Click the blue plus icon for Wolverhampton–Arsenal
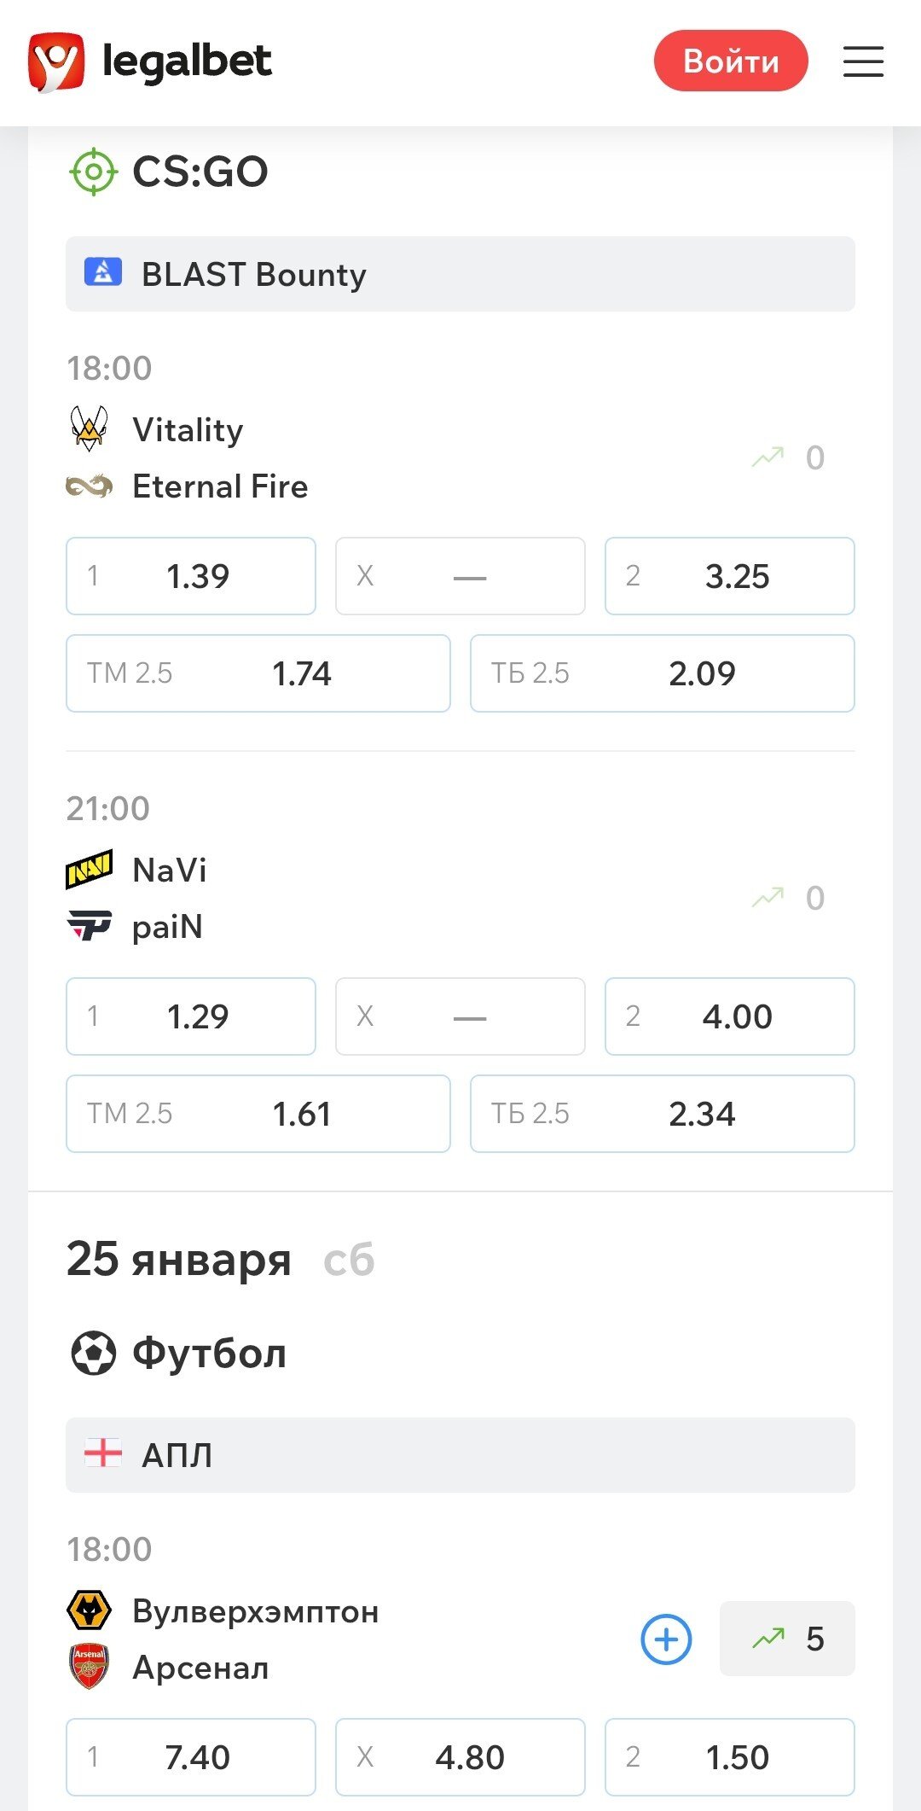This screenshot has height=1811, width=921. click(665, 1639)
